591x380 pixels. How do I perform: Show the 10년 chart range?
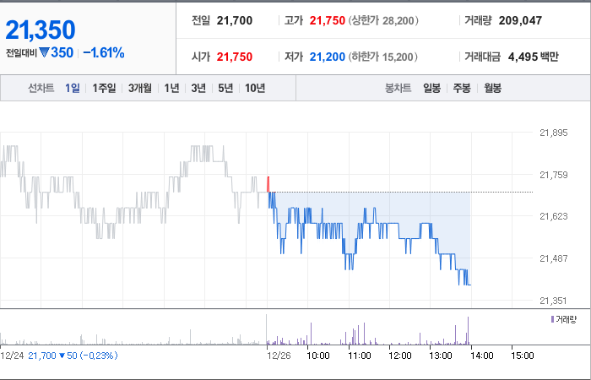click(x=255, y=88)
